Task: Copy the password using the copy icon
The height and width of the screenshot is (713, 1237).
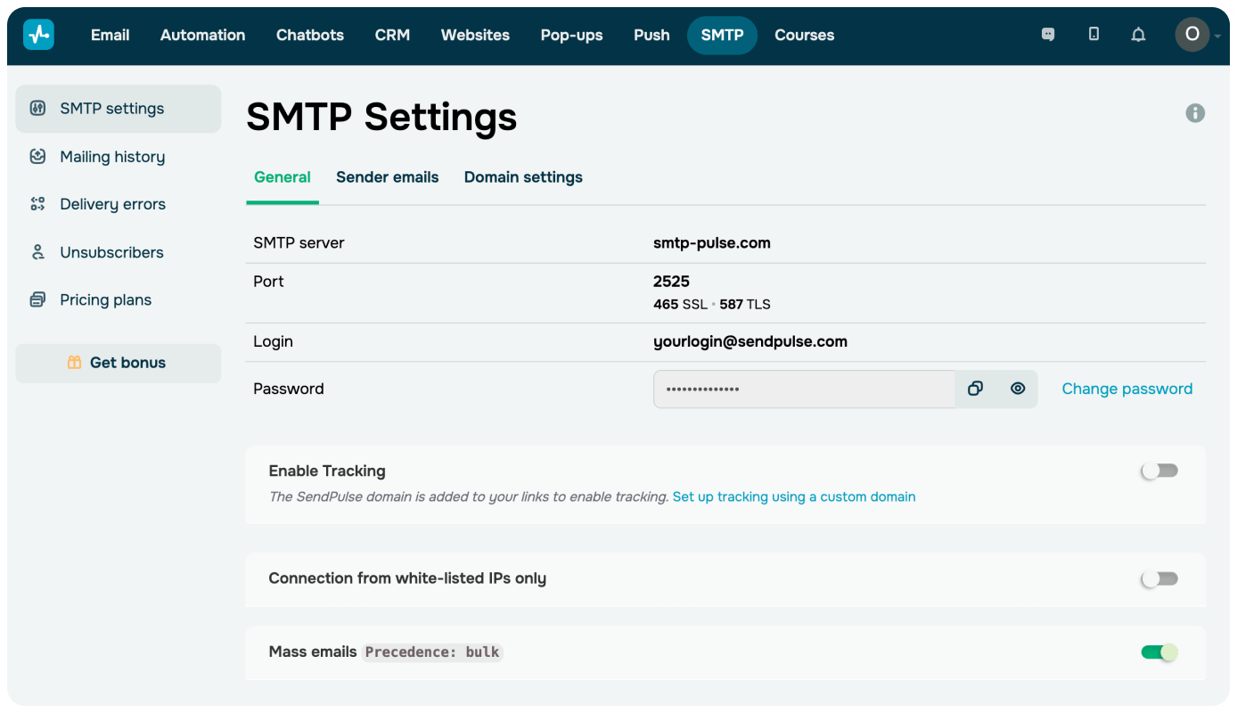Action: [x=975, y=389]
